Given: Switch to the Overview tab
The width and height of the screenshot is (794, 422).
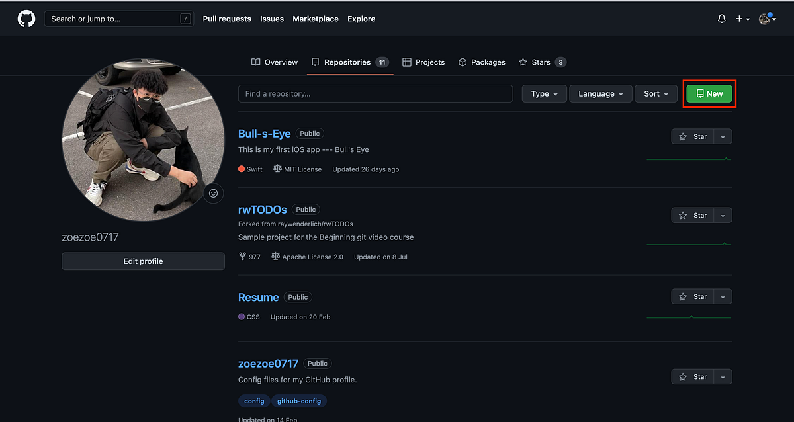Looking at the screenshot, I should click(274, 62).
